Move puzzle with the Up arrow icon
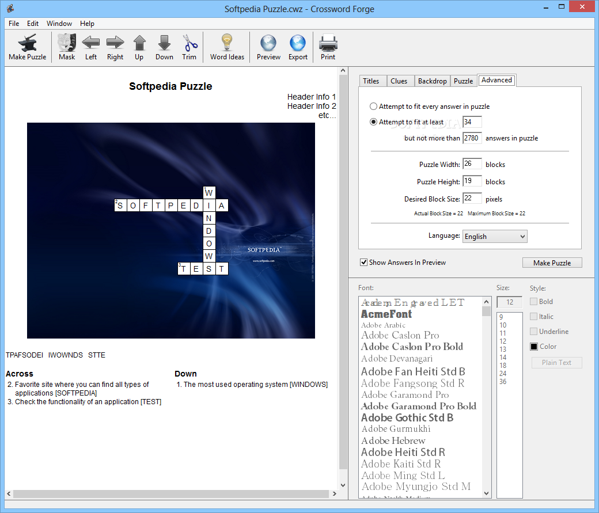This screenshot has width=599, height=513. 139,47
